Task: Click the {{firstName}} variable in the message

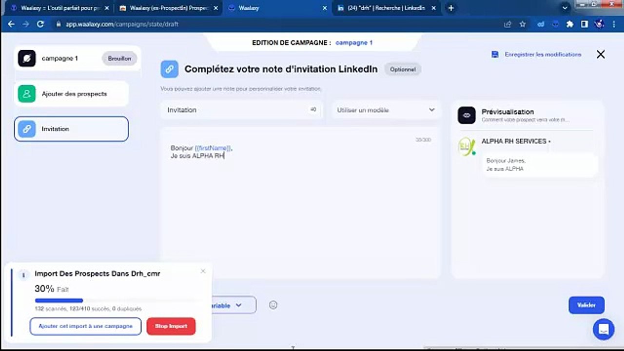Action: coord(213,148)
